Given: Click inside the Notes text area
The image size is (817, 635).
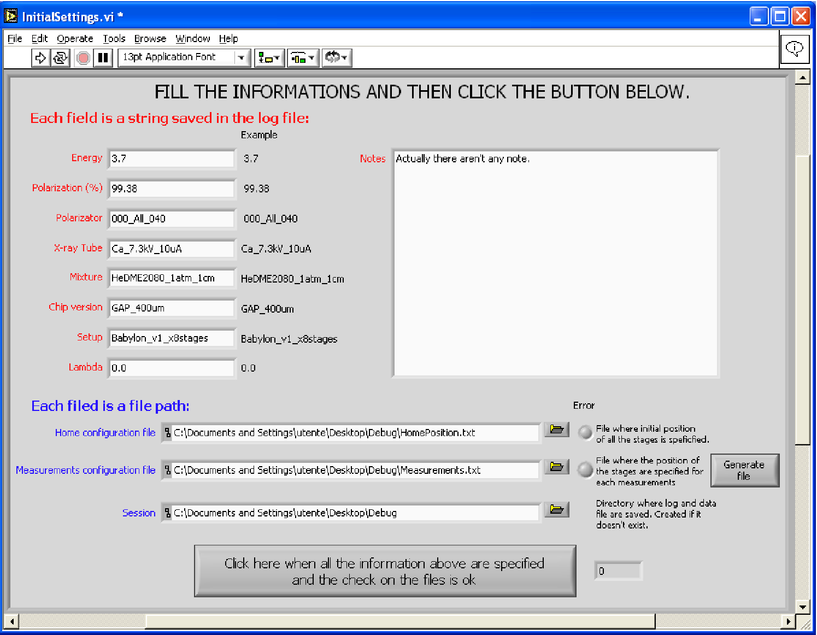Looking at the screenshot, I should [556, 263].
